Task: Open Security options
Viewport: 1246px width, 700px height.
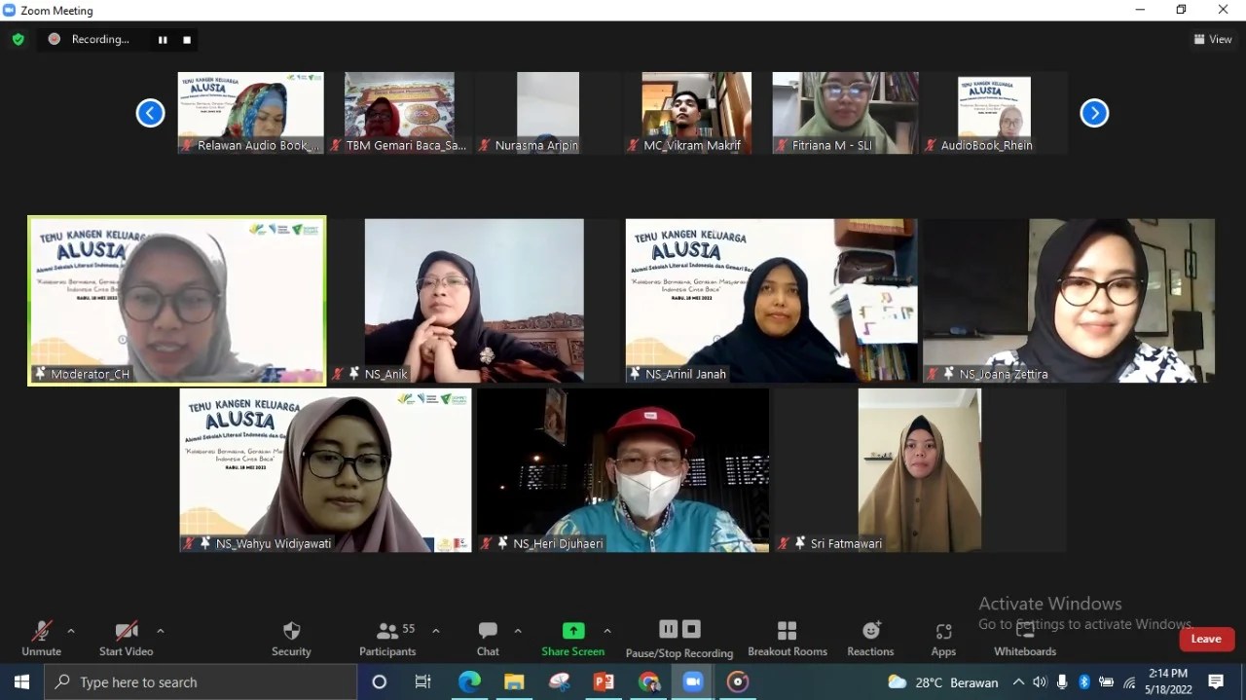Action: pyautogui.click(x=291, y=639)
